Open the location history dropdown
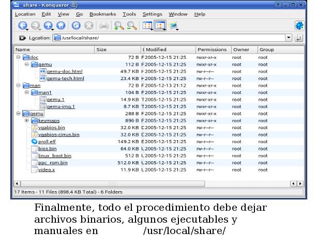 [289, 38]
